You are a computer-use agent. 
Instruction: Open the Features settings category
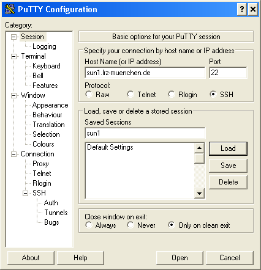coord(45,86)
